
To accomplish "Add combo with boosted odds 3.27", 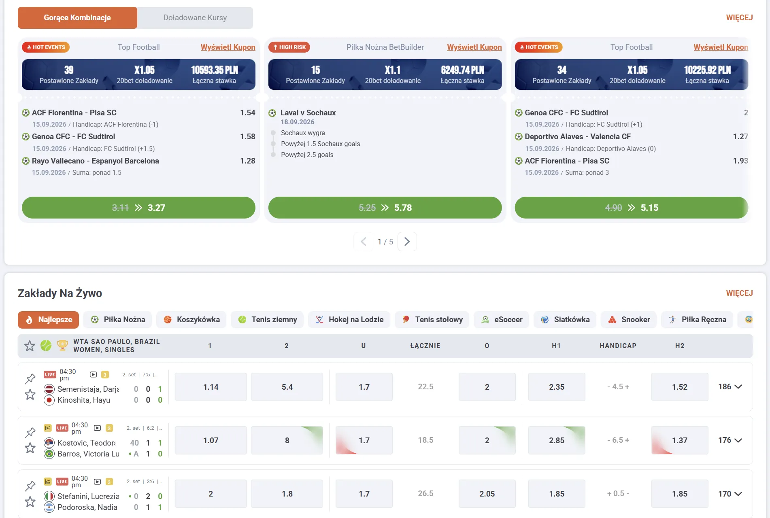I will tap(138, 208).
